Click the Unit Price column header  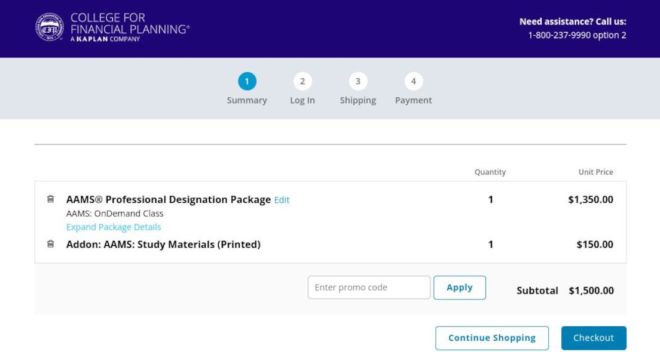[595, 172]
